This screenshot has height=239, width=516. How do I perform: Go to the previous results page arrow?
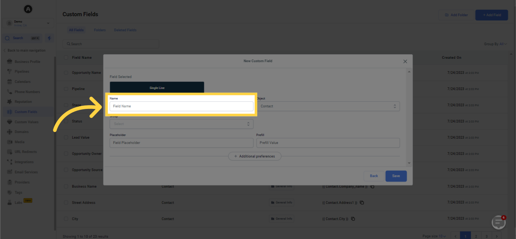click(455, 236)
